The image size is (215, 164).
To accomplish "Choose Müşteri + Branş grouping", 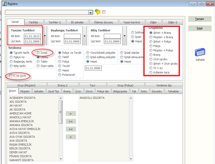I will (151, 37).
